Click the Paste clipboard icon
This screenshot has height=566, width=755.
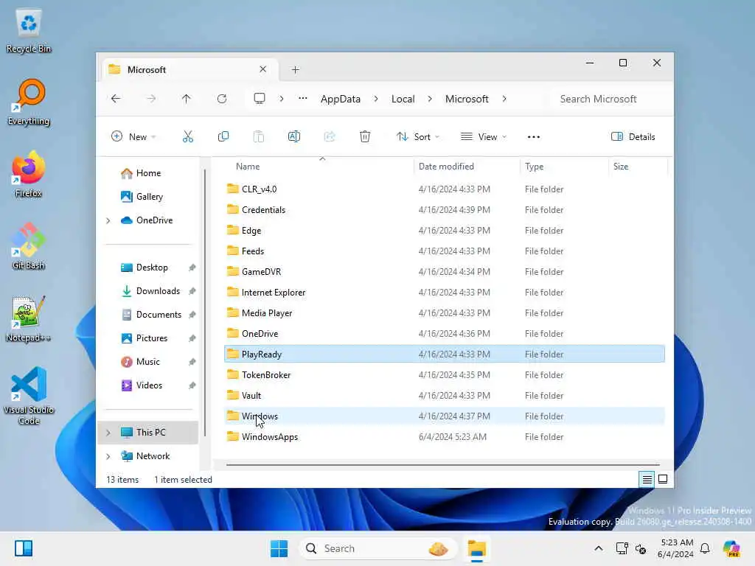(259, 136)
